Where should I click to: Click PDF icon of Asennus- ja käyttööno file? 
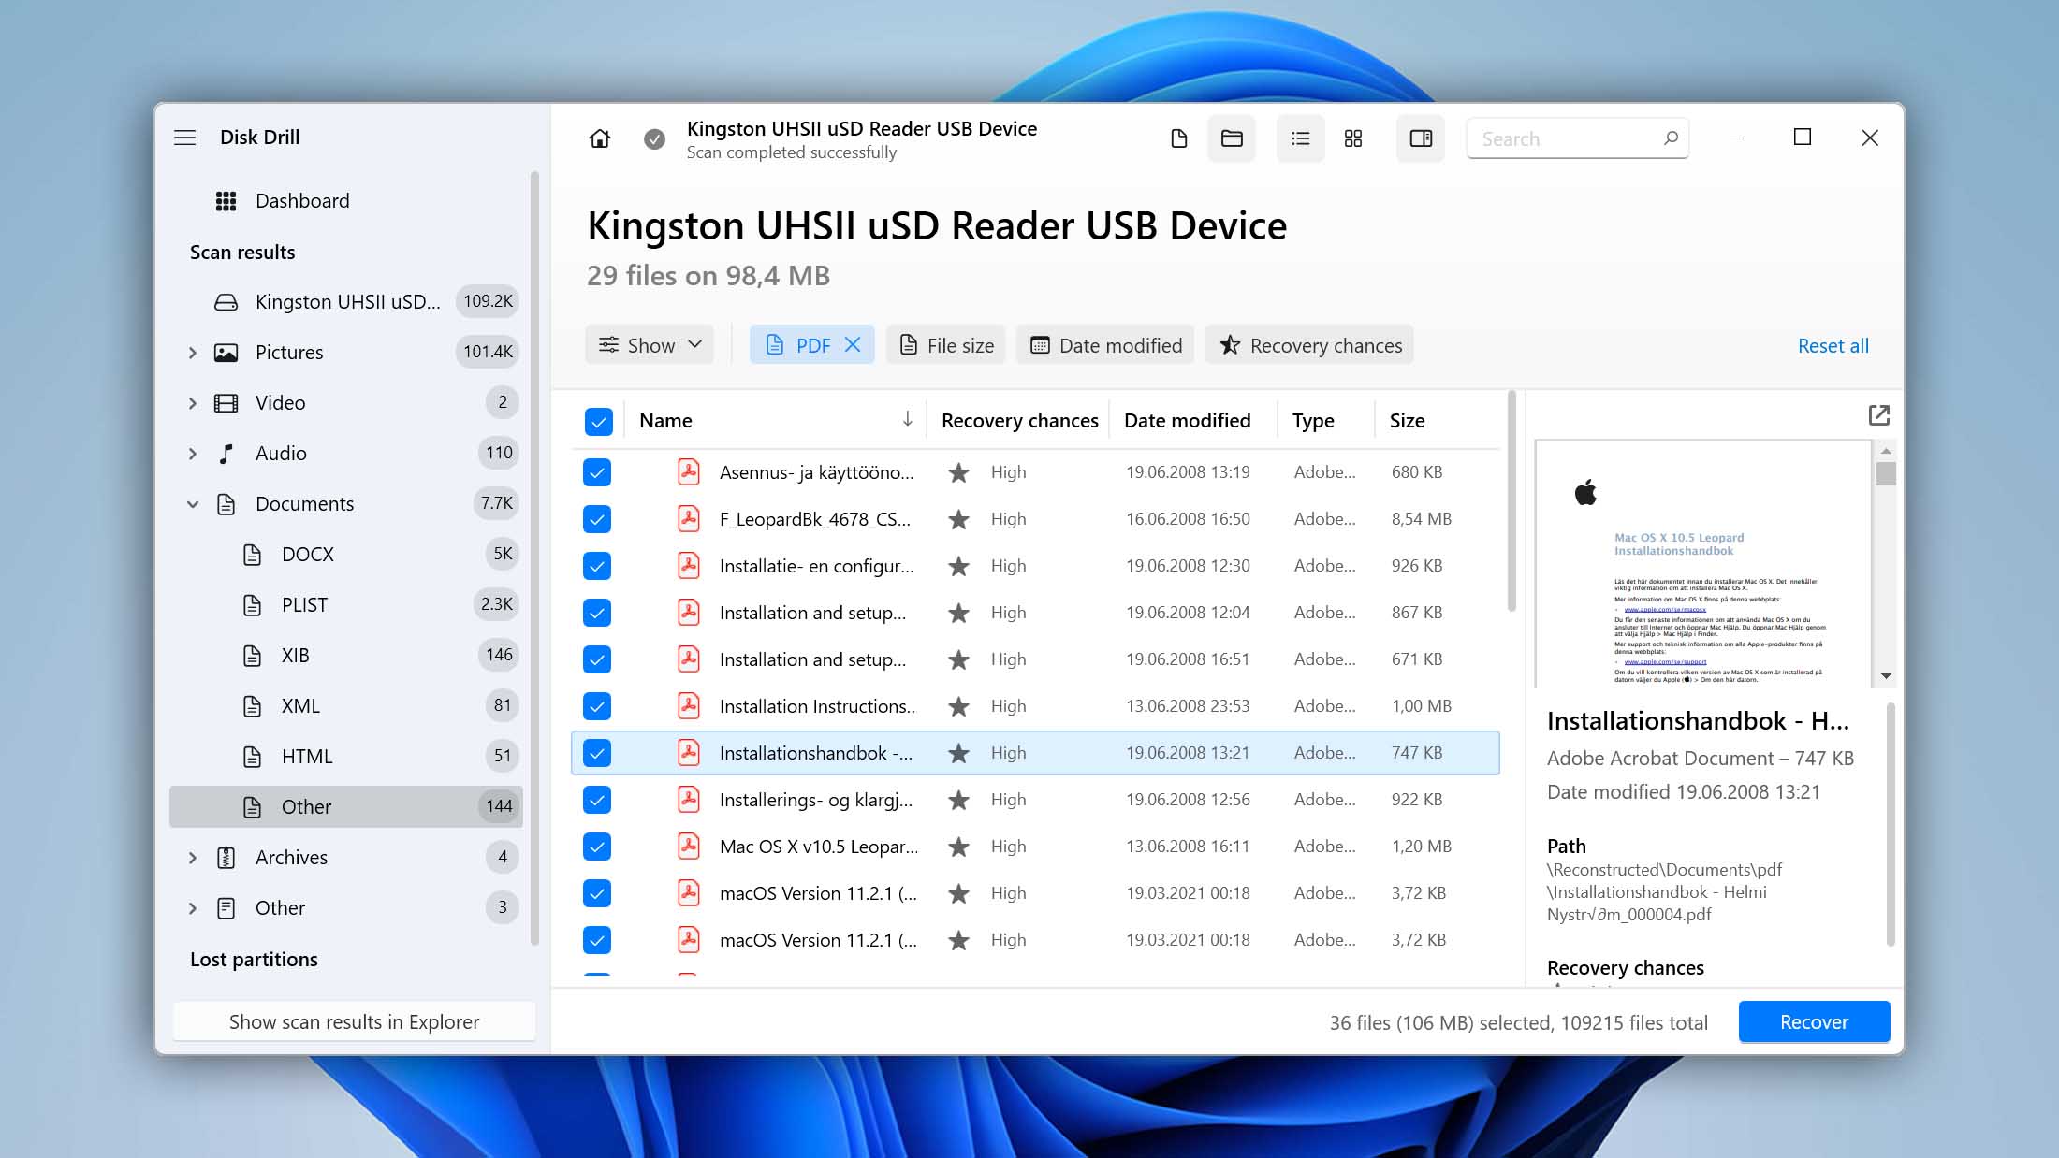pos(689,472)
